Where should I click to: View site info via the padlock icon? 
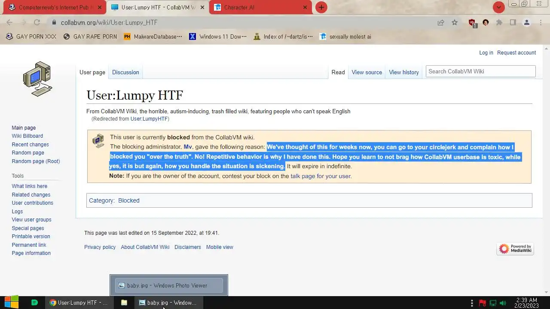54,22
